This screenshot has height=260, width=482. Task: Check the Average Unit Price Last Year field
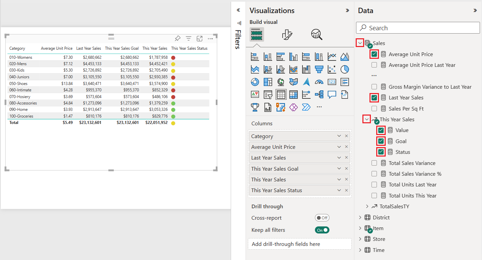[374, 65]
